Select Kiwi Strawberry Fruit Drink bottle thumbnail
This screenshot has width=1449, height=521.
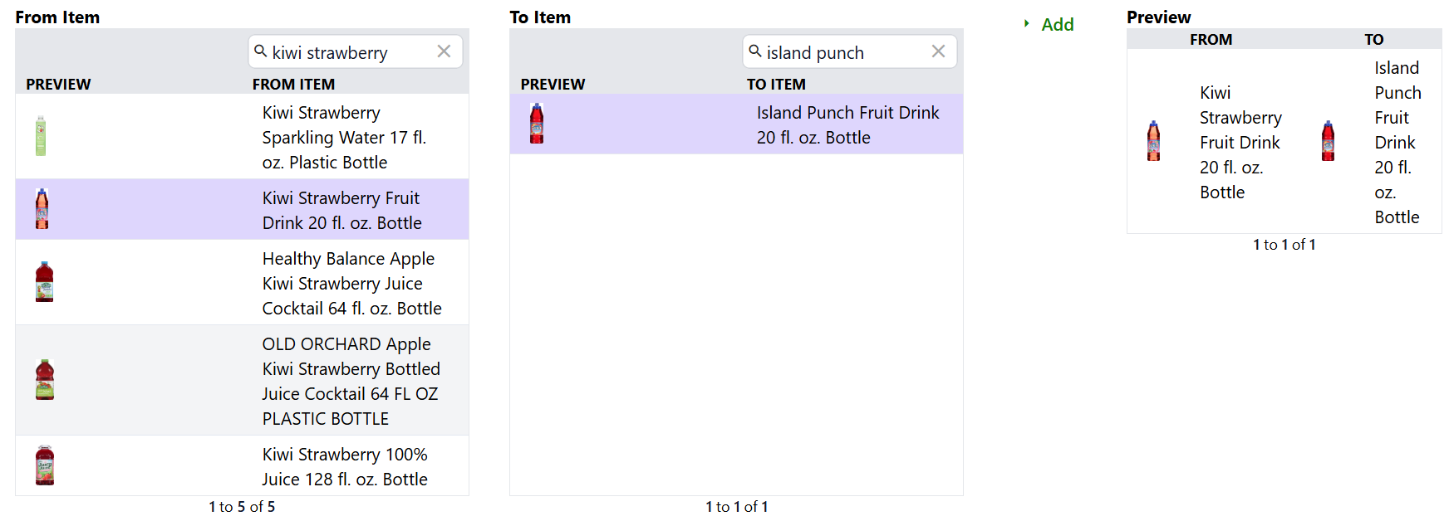pyautogui.click(x=42, y=209)
